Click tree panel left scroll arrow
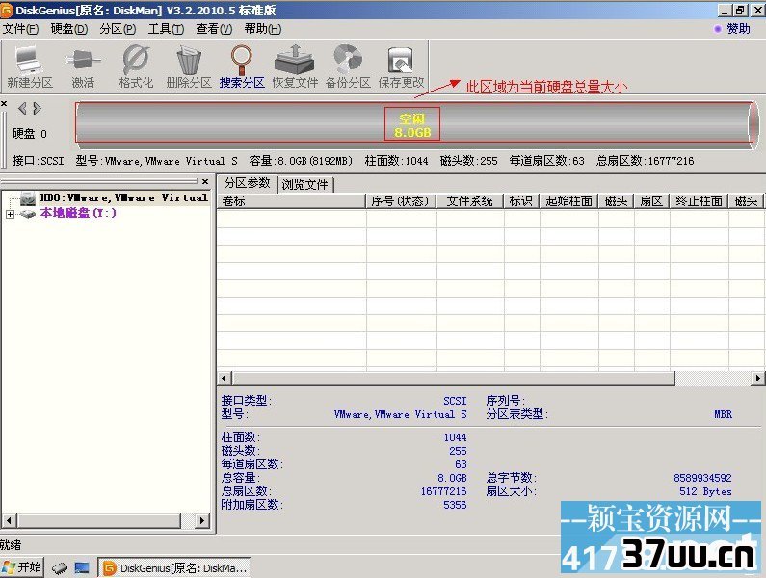The height and width of the screenshot is (578, 766). [10, 521]
